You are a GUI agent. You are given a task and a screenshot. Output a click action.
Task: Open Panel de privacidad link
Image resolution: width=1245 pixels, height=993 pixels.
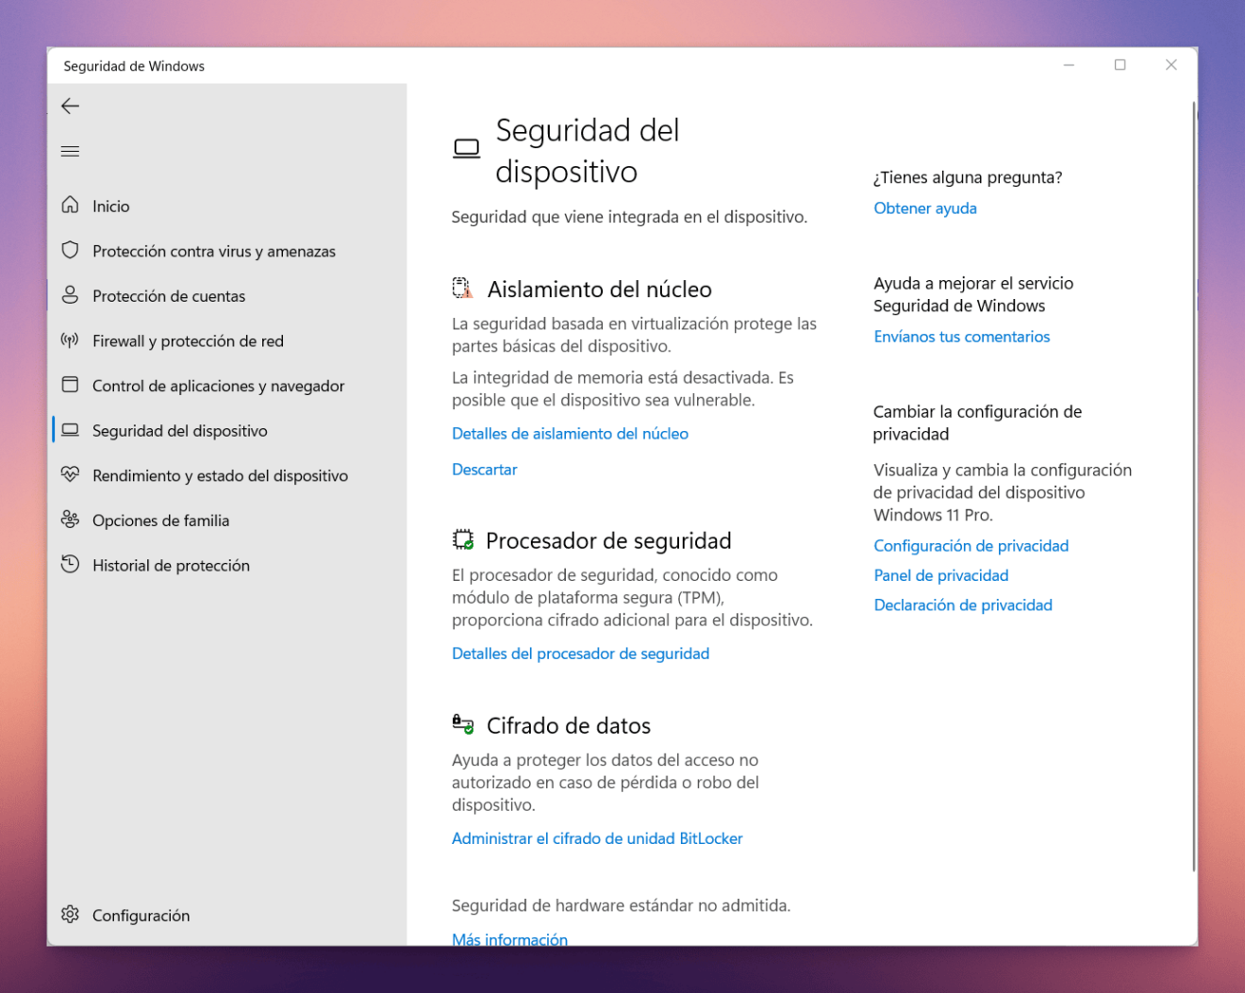coord(940,575)
